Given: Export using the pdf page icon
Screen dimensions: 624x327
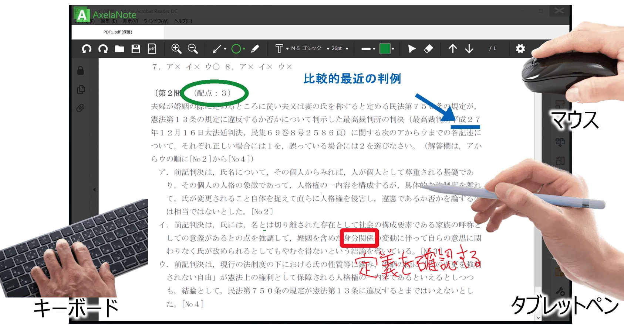Looking at the screenshot, I should point(152,49).
